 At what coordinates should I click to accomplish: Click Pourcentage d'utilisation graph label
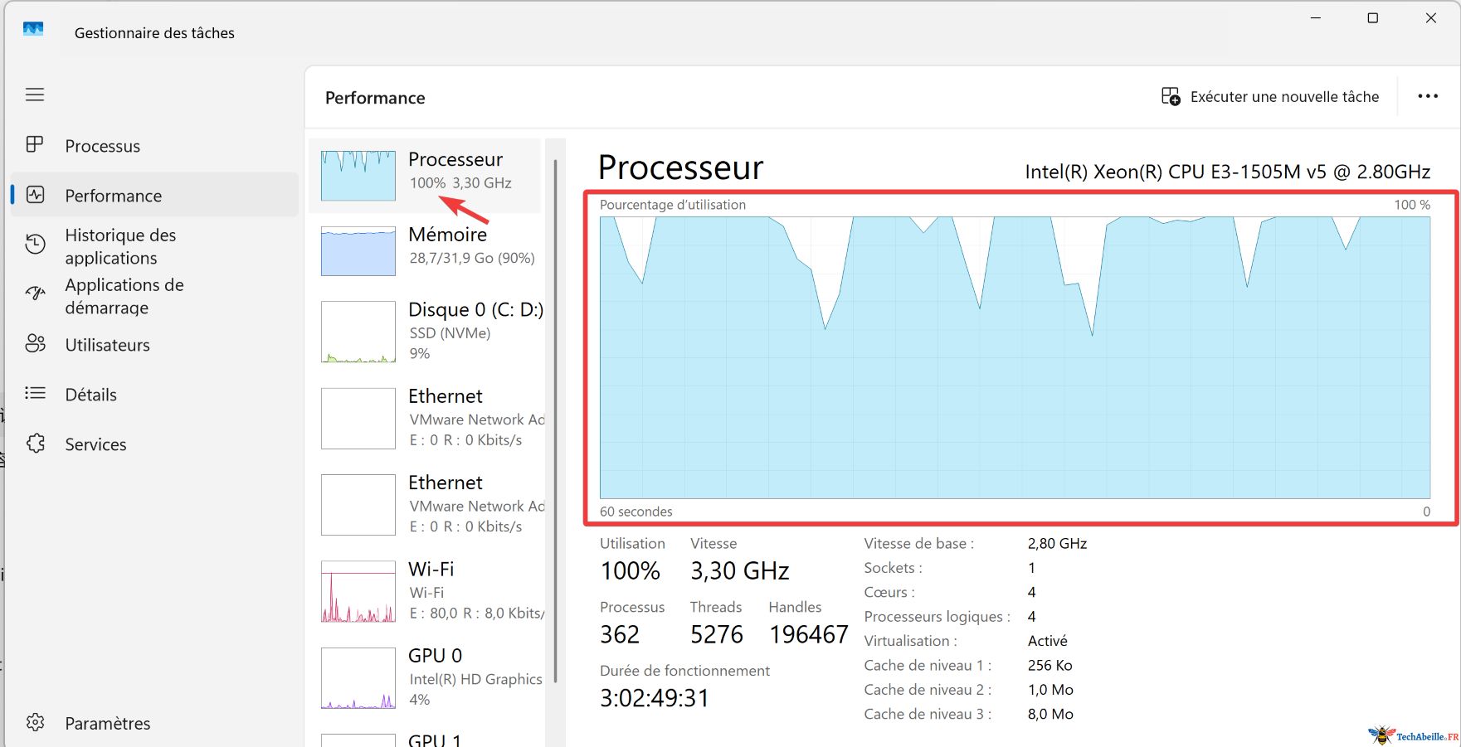point(673,205)
